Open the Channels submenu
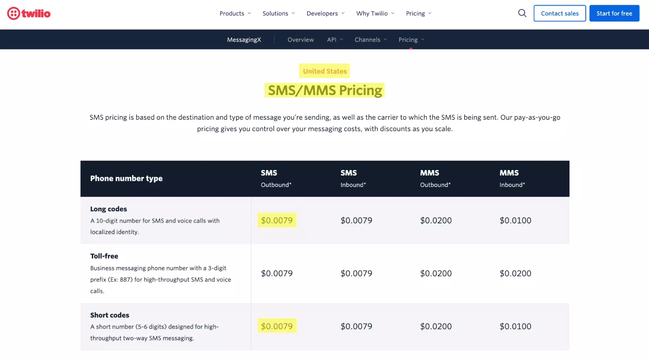Viewport: 649px width, 359px height. tap(370, 40)
